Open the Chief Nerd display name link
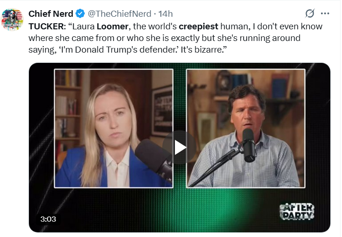The image size is (342, 237). click(x=51, y=14)
